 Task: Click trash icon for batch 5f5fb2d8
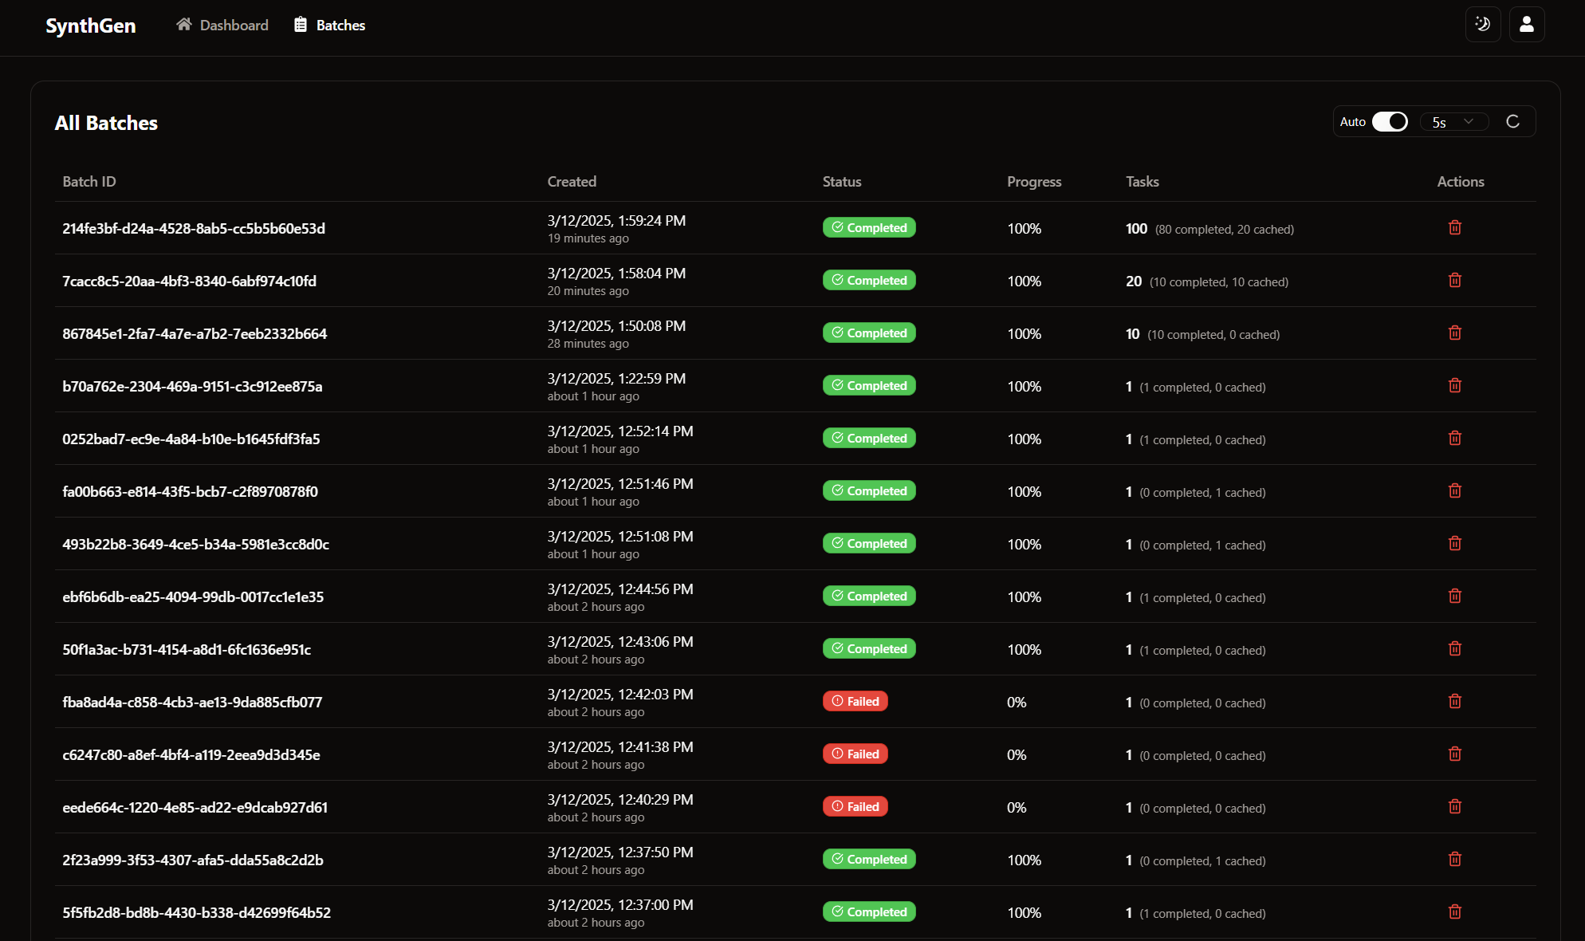(x=1454, y=912)
